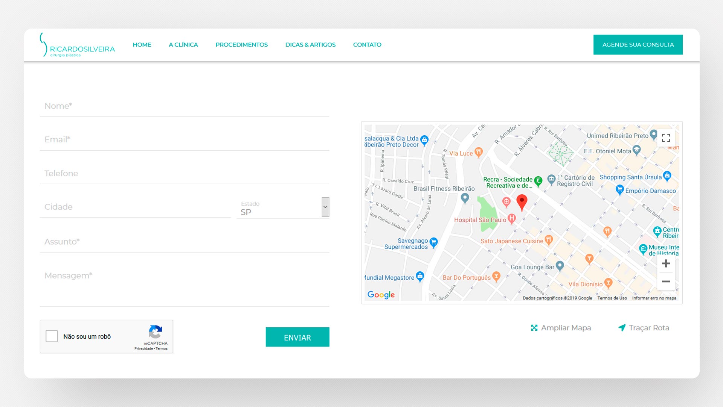This screenshot has height=407, width=723.
Task: Click the Sato Japanese Cuisine restaurant marker
Action: click(x=549, y=239)
